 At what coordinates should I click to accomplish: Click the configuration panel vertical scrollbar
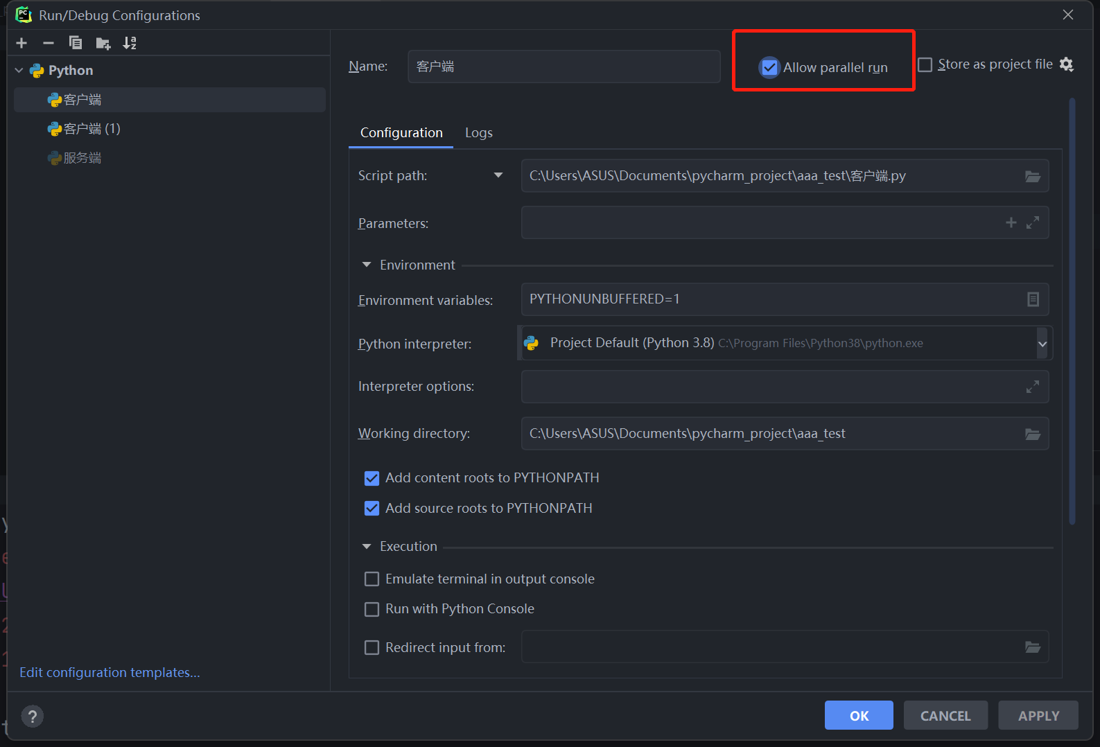[1072, 312]
